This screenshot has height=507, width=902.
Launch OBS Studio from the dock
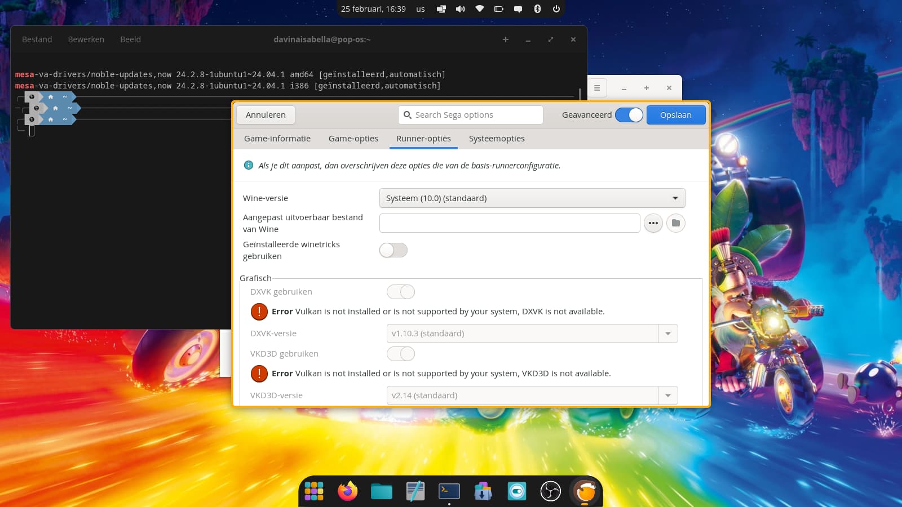coord(551,491)
